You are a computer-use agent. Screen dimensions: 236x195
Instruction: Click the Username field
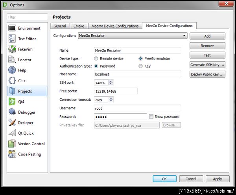(138, 108)
